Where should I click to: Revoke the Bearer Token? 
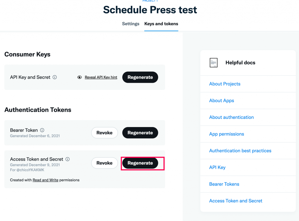(105, 133)
